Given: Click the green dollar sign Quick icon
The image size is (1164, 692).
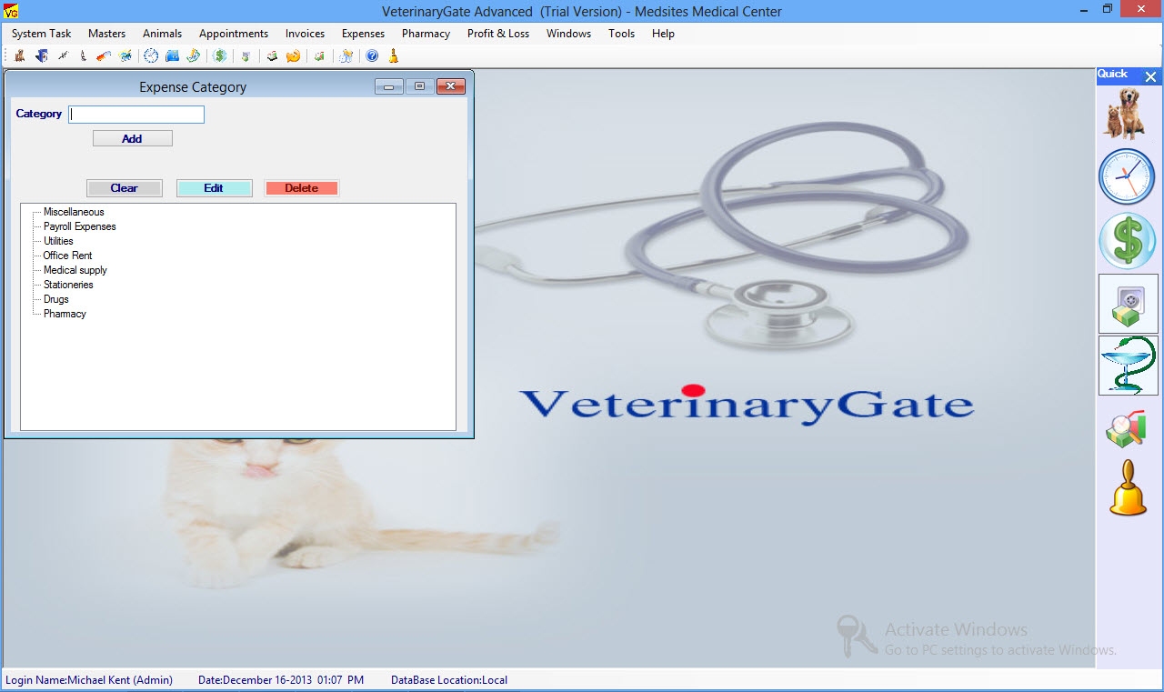Looking at the screenshot, I should click(x=1128, y=241).
